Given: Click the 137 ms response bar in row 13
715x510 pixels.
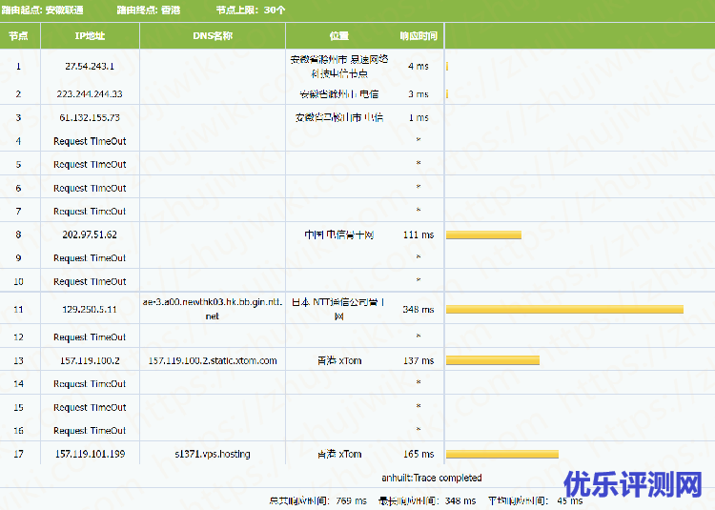Looking at the screenshot, I should 492,360.
